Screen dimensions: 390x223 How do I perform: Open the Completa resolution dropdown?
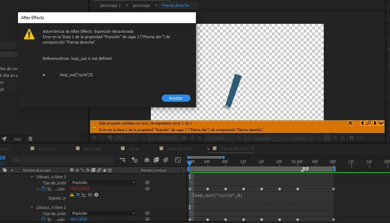pos(220,138)
